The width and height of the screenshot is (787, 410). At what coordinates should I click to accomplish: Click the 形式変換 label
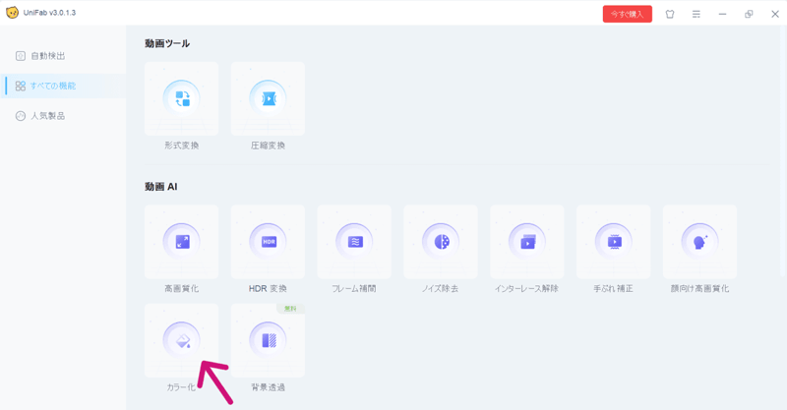[x=182, y=146]
